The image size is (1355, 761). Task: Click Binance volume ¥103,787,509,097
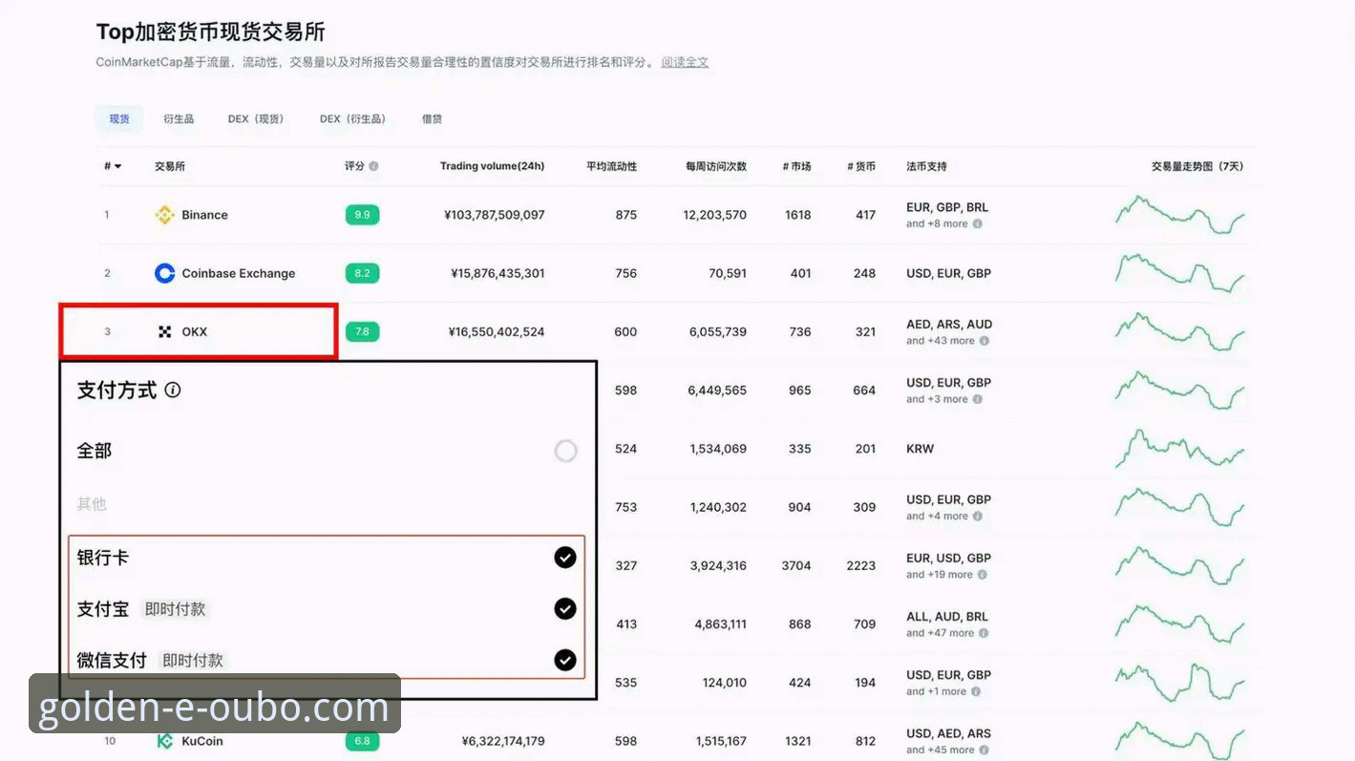[495, 215]
